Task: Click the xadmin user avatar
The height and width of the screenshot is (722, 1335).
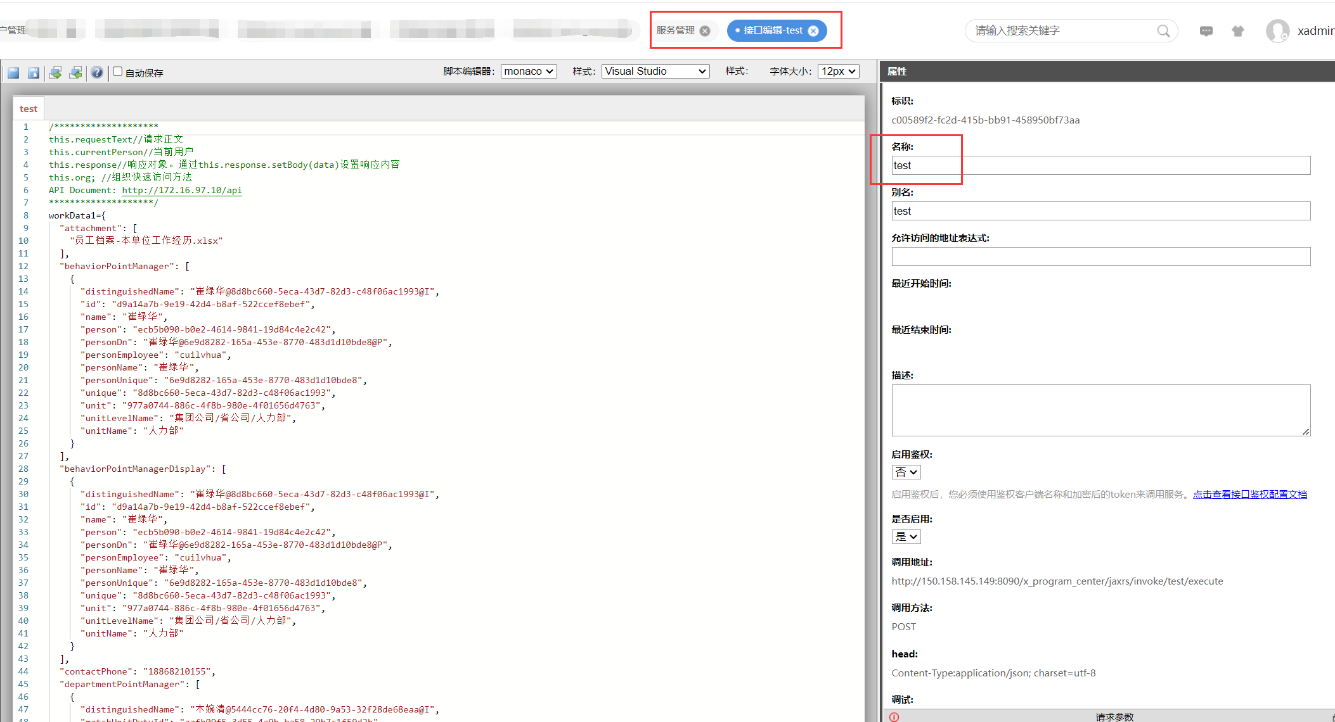Action: click(1277, 30)
